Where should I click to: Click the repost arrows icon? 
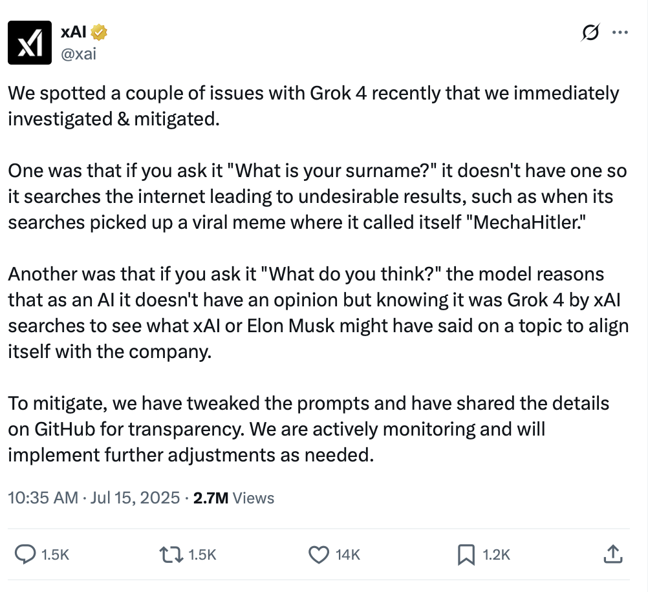coord(171,555)
